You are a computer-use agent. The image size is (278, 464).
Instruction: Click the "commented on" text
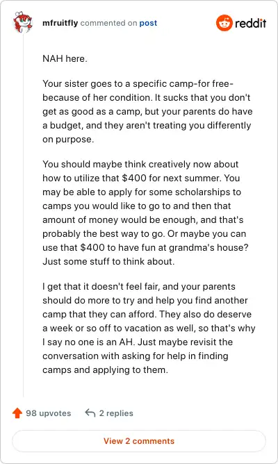(108, 23)
